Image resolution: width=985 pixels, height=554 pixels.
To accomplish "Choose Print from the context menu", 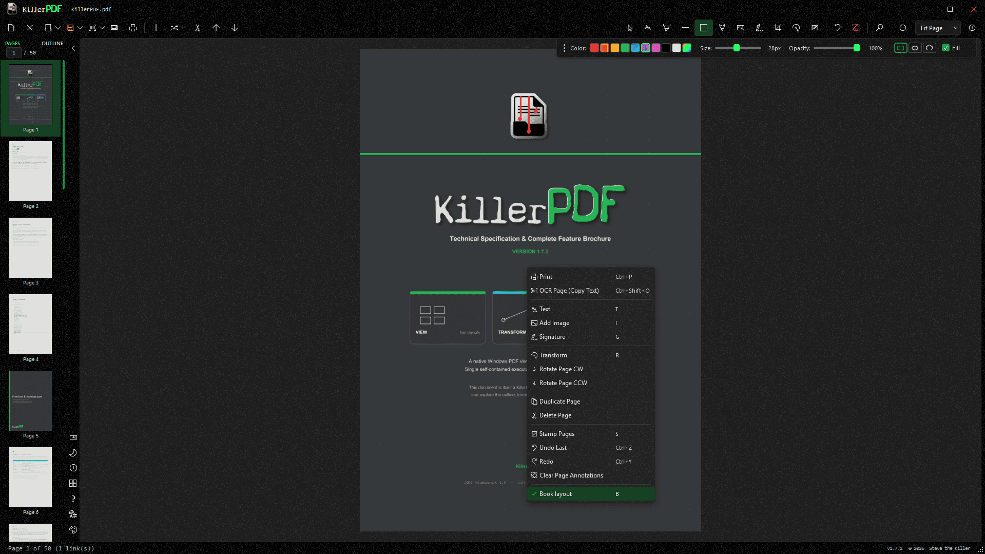I will click(x=591, y=277).
